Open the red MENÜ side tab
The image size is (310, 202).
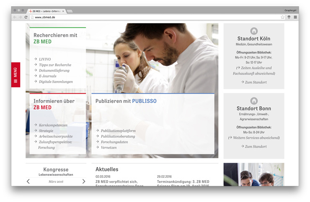point(15,75)
